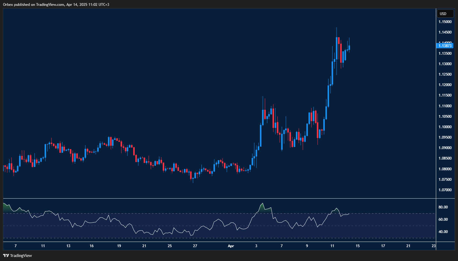The image size is (458, 261).
Task: Click the RSI 40.00 scale label
Action: [443, 232]
